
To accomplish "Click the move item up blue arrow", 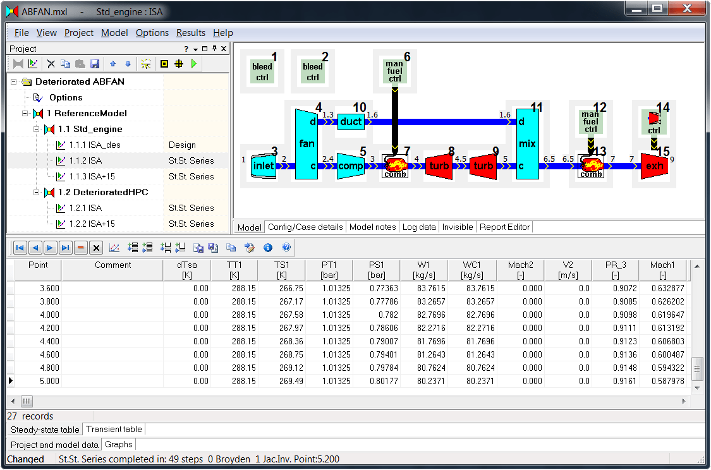I will click(x=113, y=64).
